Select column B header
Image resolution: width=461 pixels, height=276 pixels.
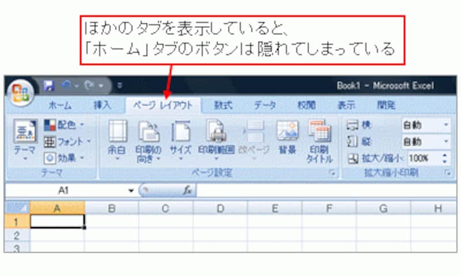click(x=112, y=208)
